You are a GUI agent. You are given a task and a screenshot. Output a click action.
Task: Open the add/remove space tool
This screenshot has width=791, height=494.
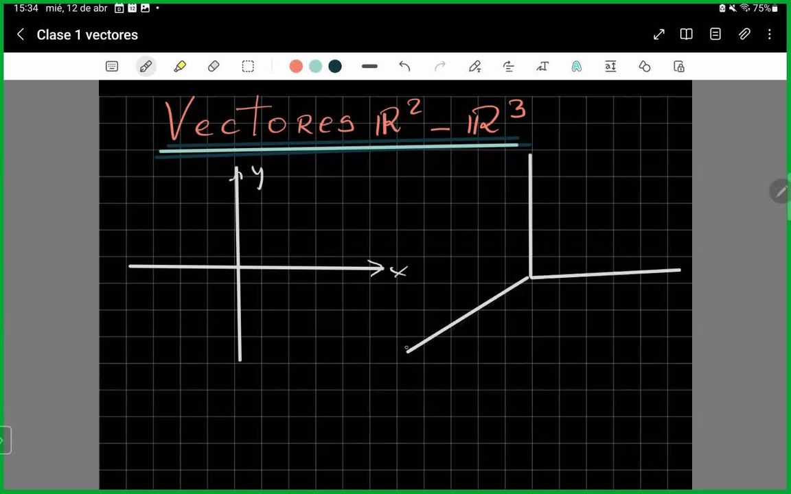coord(610,67)
